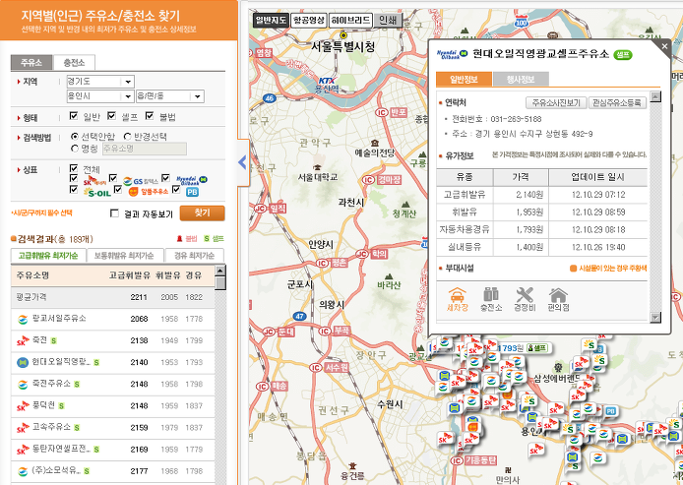Switch to the 주유소 tab
The image size is (683, 485).
tap(31, 62)
